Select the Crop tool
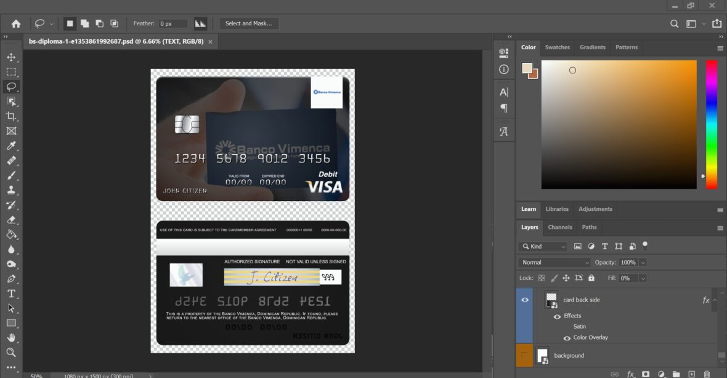 11,117
